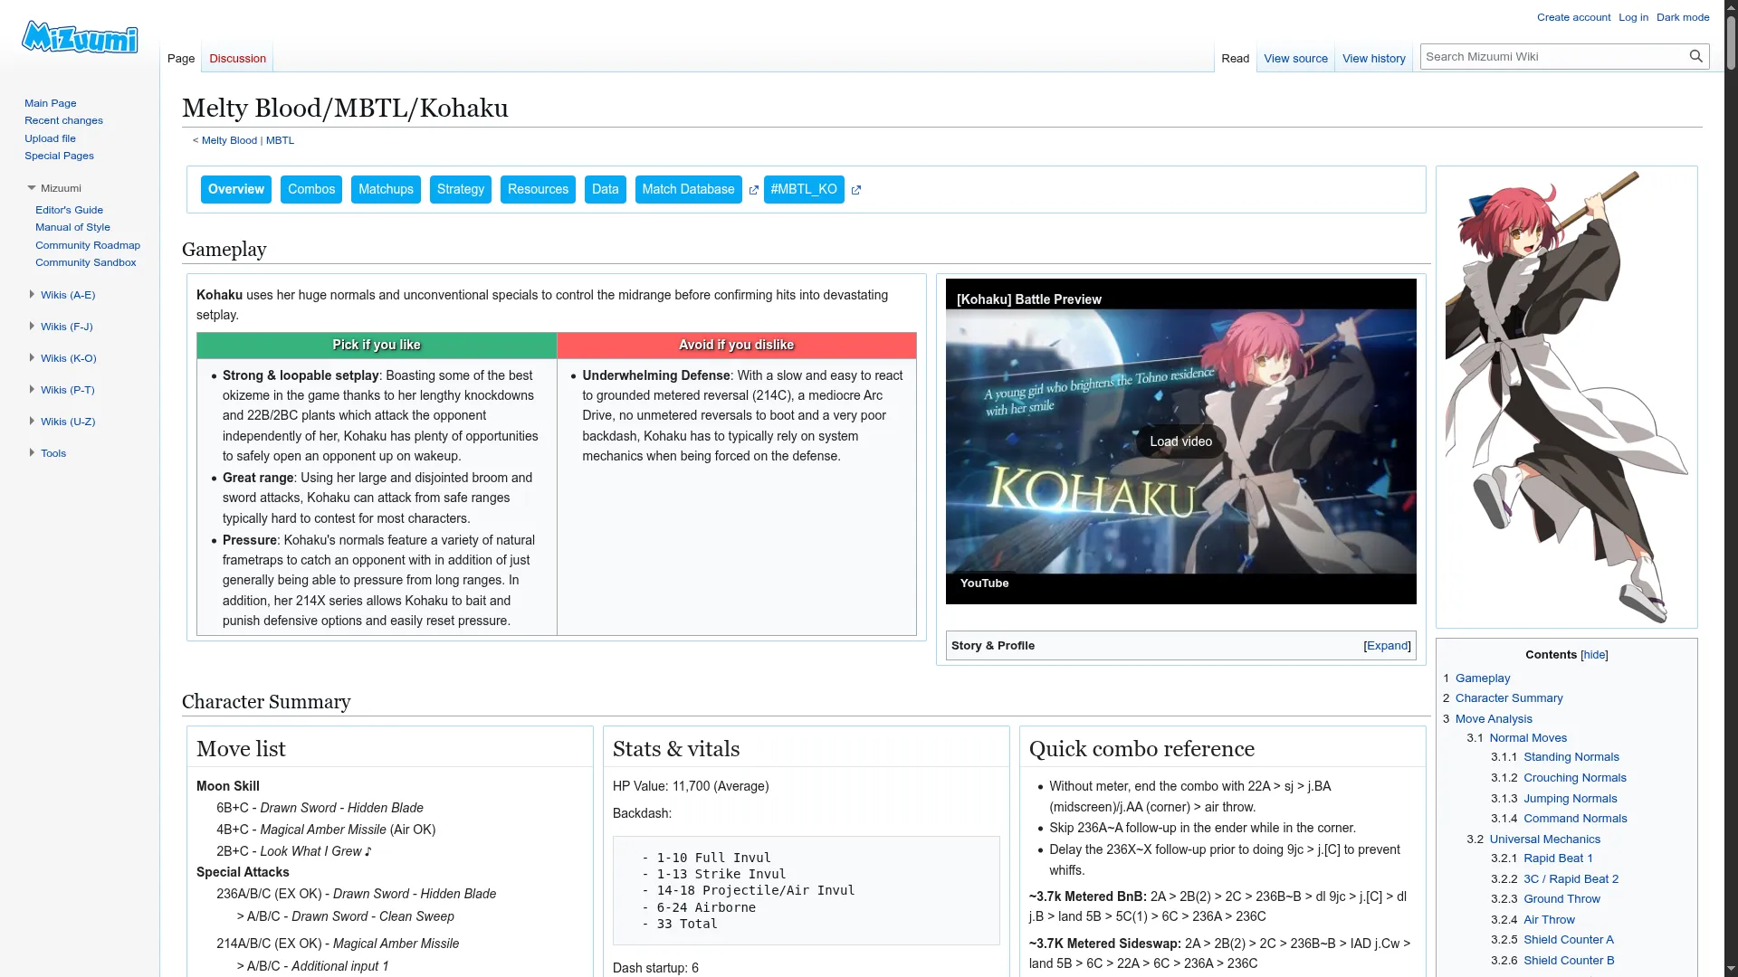Expand the Story & Profile section

[1387, 646]
